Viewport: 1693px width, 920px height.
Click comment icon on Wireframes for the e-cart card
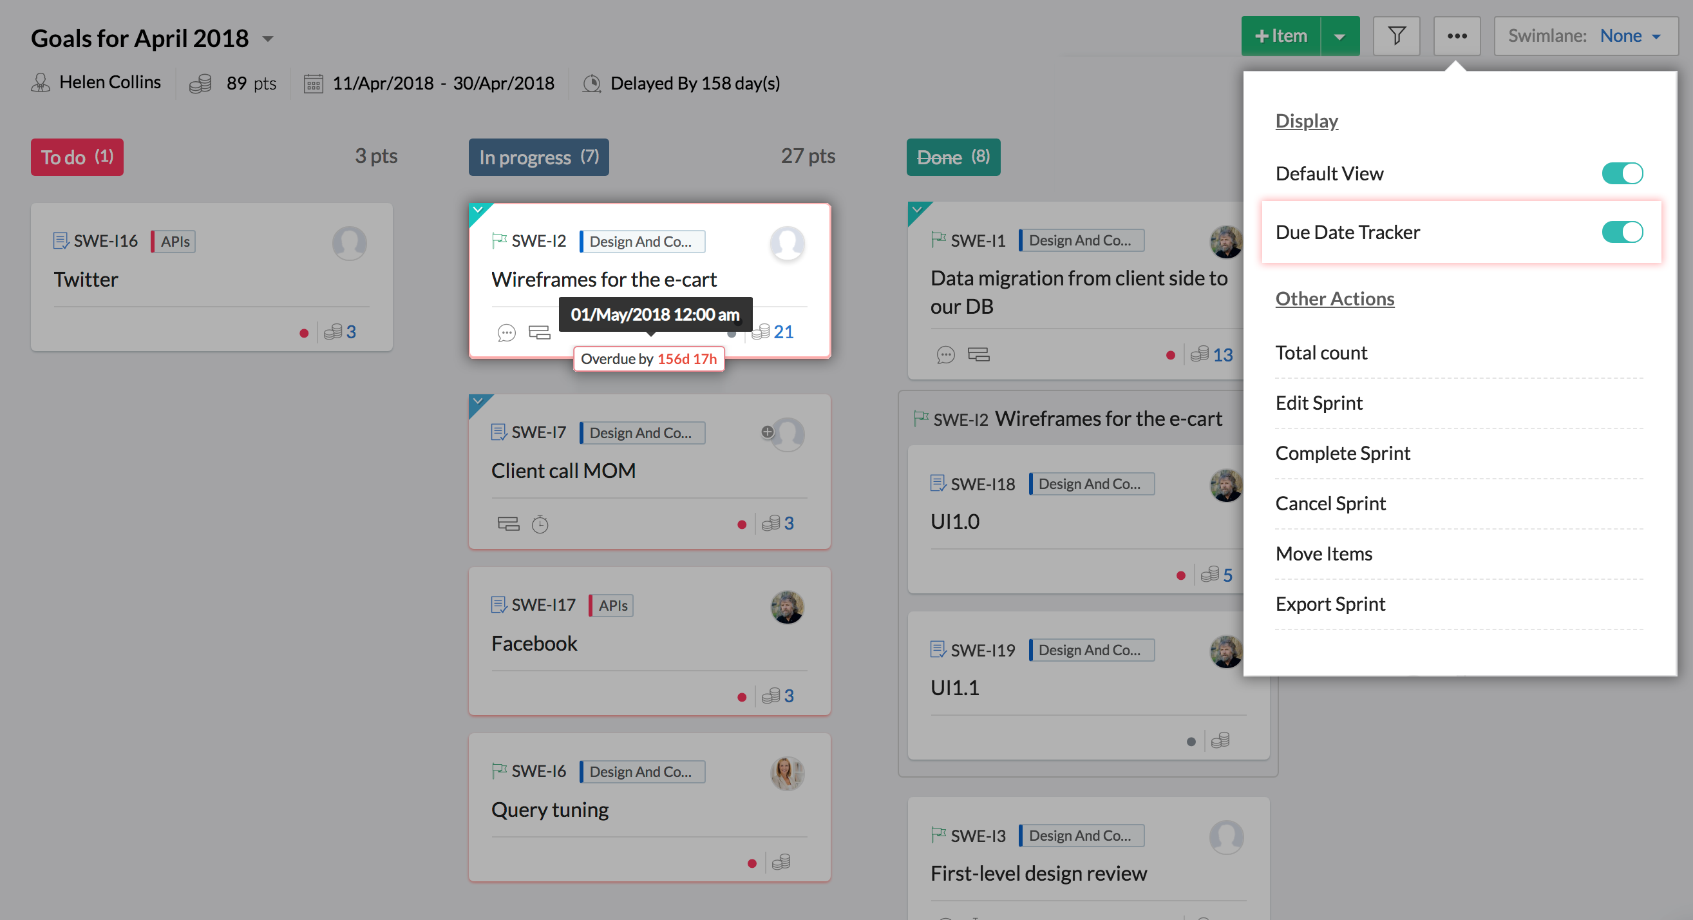click(506, 332)
